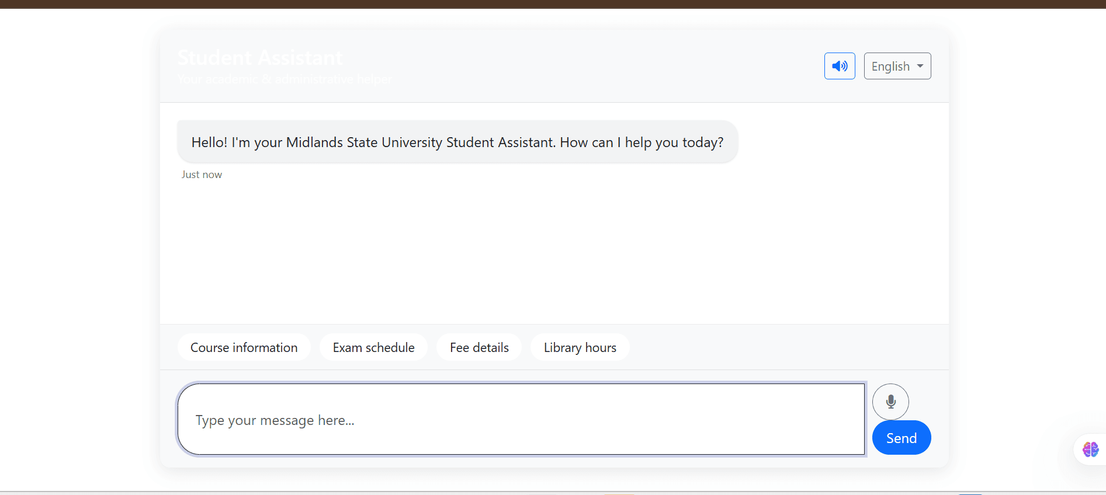Open the colorful brain assistant icon
The image size is (1106, 495).
[x=1090, y=449]
